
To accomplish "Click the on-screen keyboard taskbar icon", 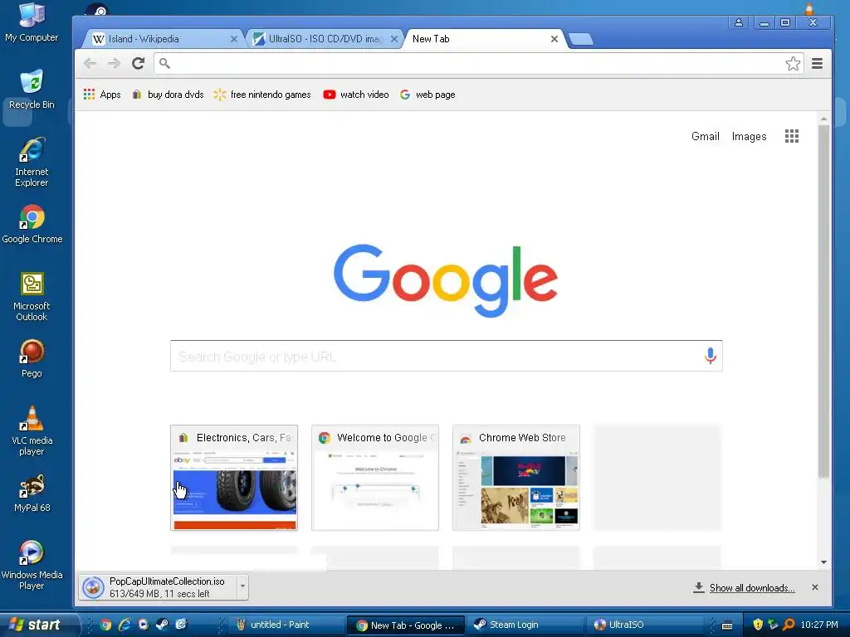I will click(727, 625).
